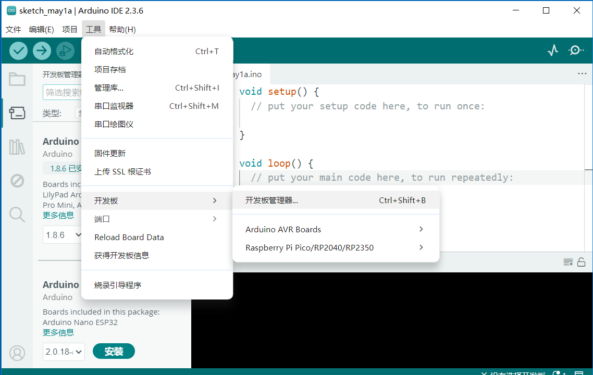Viewport: 593px width, 375px height.
Task: Click Reload Board Data menu entry
Action: pyautogui.click(x=157, y=237)
